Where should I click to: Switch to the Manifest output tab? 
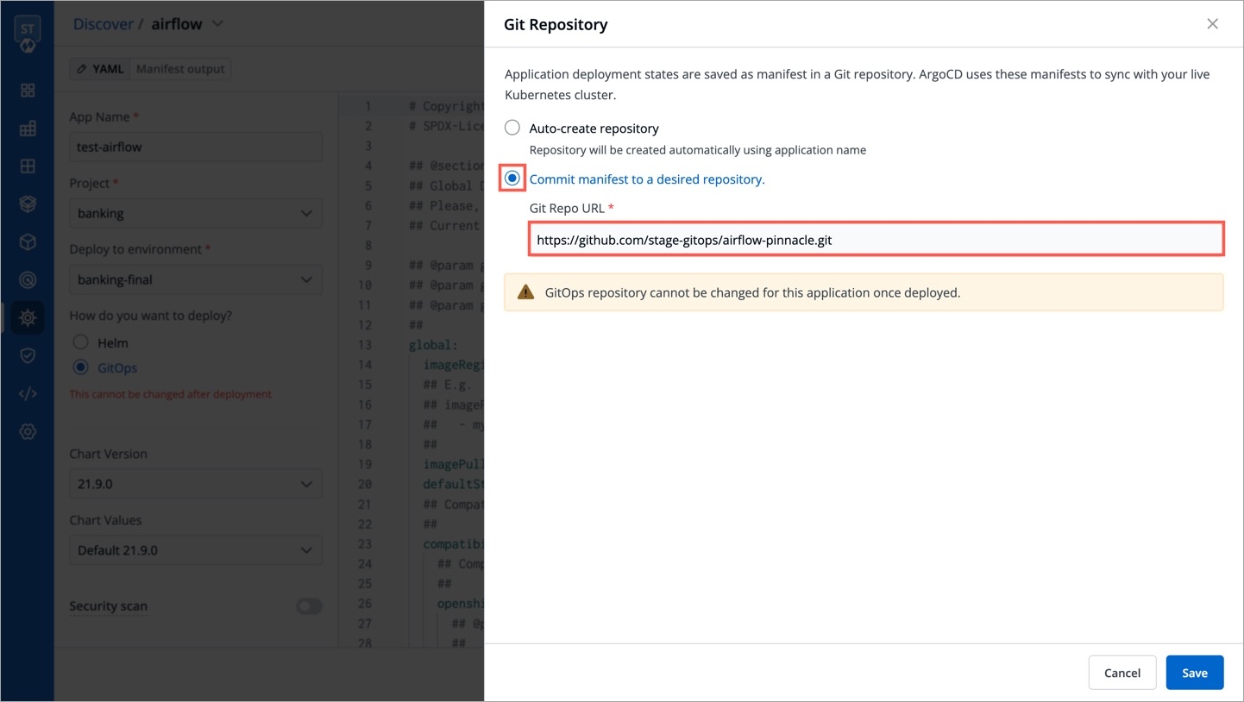pyautogui.click(x=180, y=69)
